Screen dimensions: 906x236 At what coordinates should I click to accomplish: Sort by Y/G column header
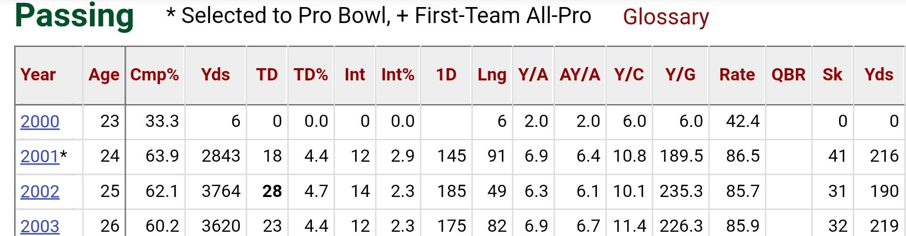[x=680, y=75]
